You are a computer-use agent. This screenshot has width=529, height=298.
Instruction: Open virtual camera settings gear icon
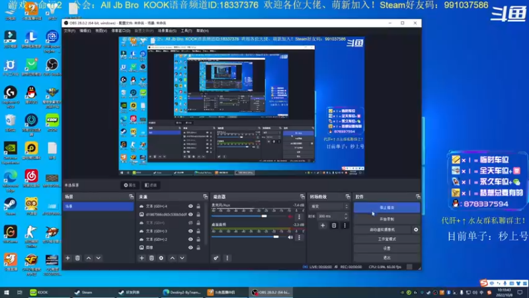416,229
